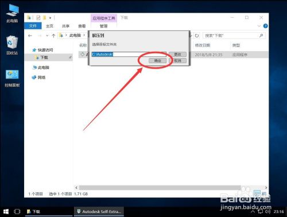The height and width of the screenshot is (217, 287).
Task: Switch to Autodesk Self-Extract taskbar button
Action: (x=99, y=211)
